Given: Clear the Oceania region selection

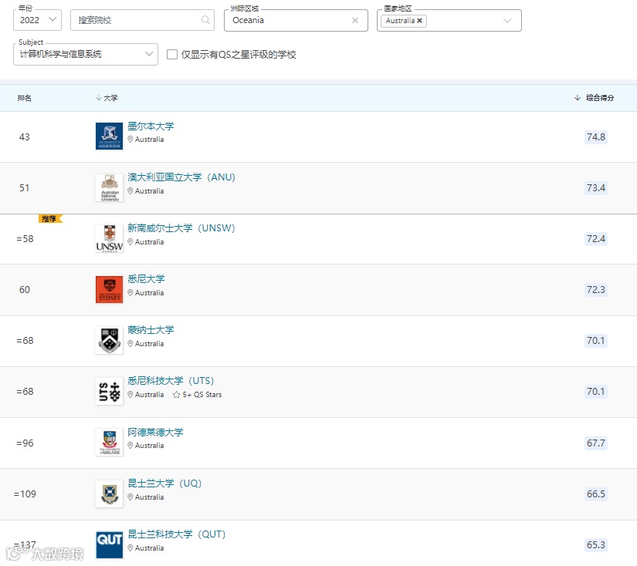Looking at the screenshot, I should pyautogui.click(x=355, y=20).
